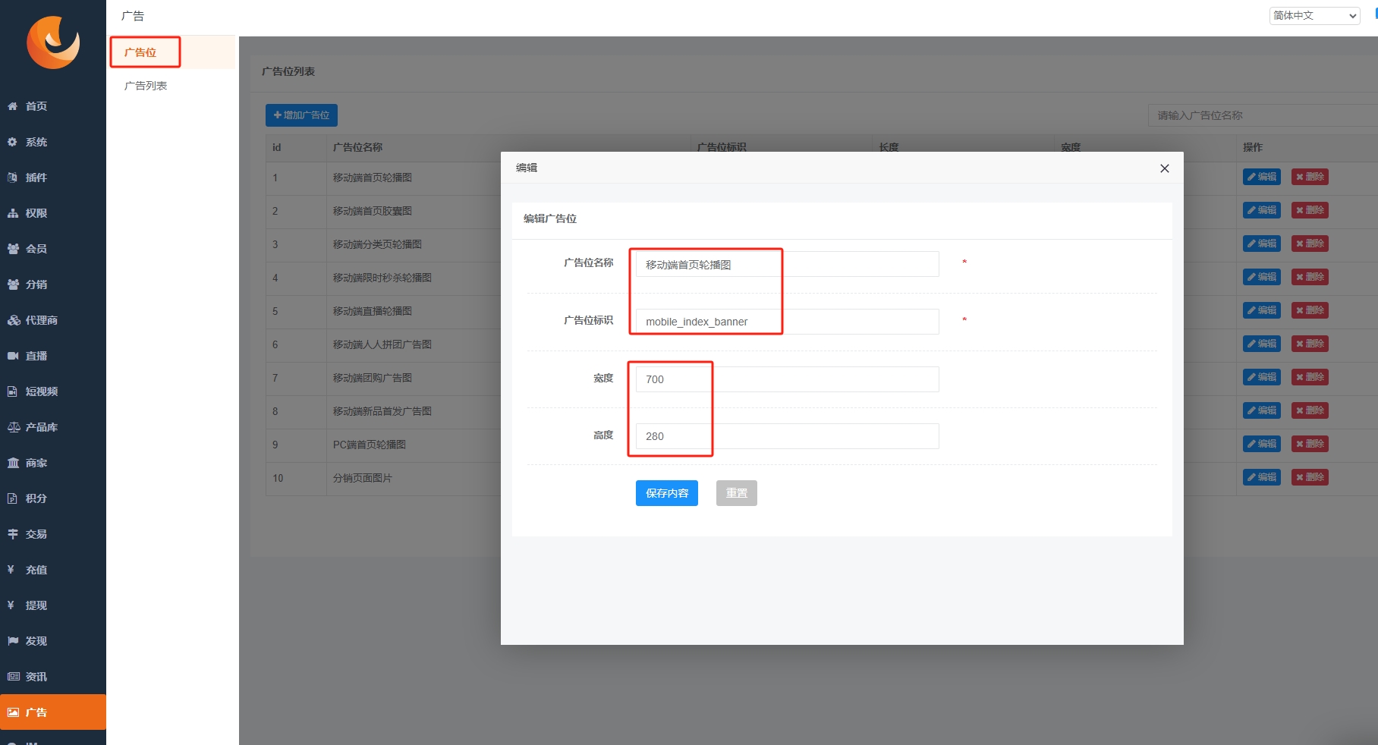Open the 产品库 product library sidebar item
The width and height of the screenshot is (1378, 745).
click(53, 427)
